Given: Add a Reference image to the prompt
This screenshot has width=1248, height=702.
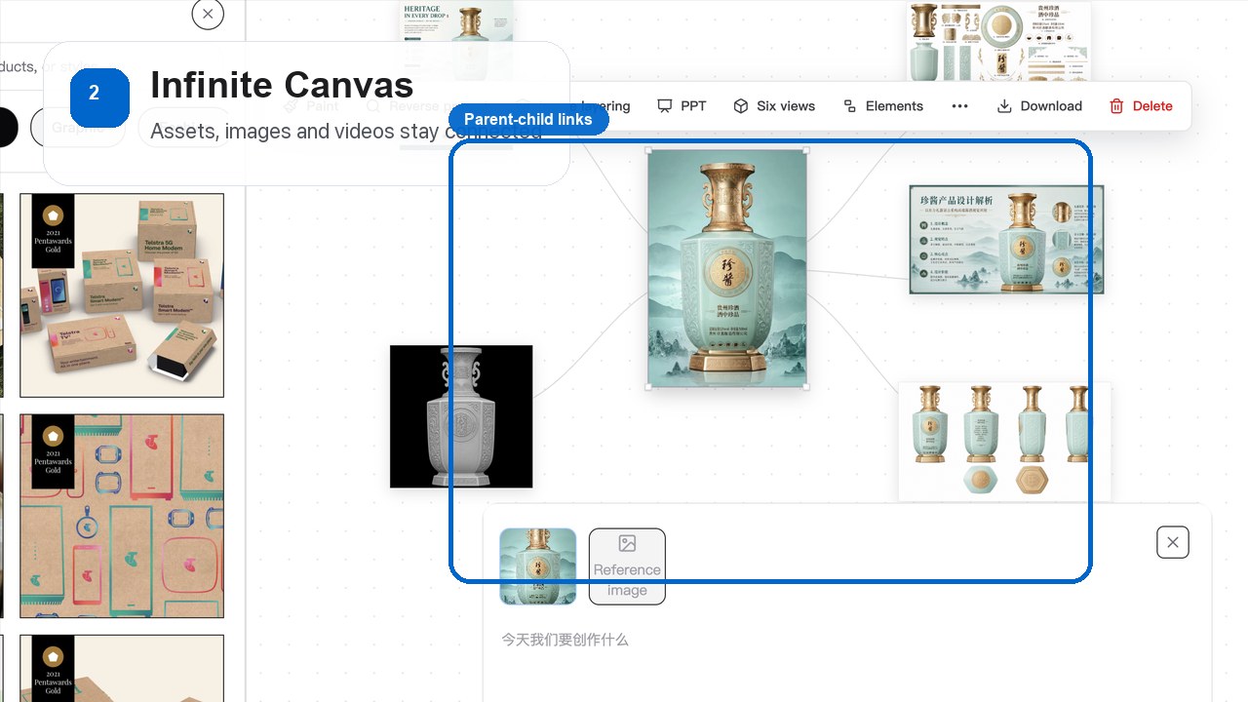Looking at the screenshot, I should (x=627, y=566).
